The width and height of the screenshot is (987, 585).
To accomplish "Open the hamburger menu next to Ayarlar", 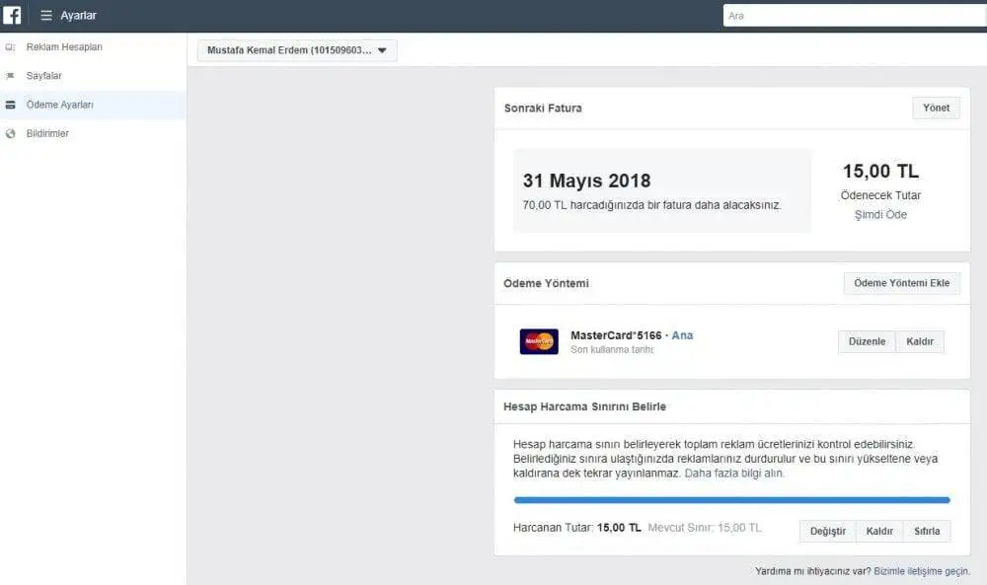I will coord(46,15).
